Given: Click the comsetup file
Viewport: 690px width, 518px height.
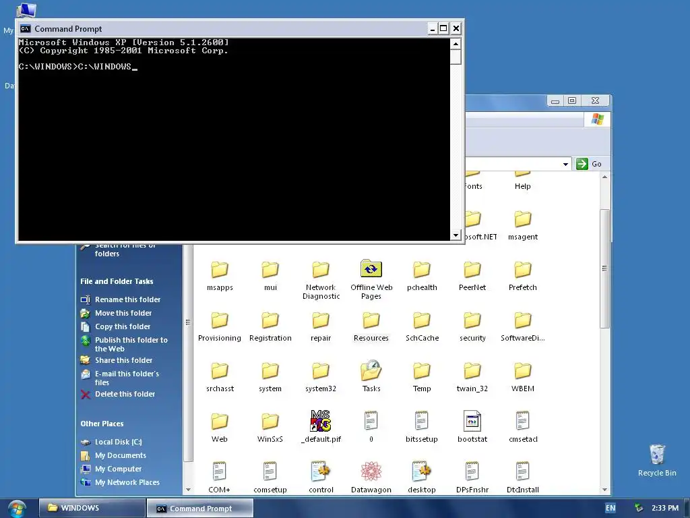Looking at the screenshot, I should (x=270, y=478).
